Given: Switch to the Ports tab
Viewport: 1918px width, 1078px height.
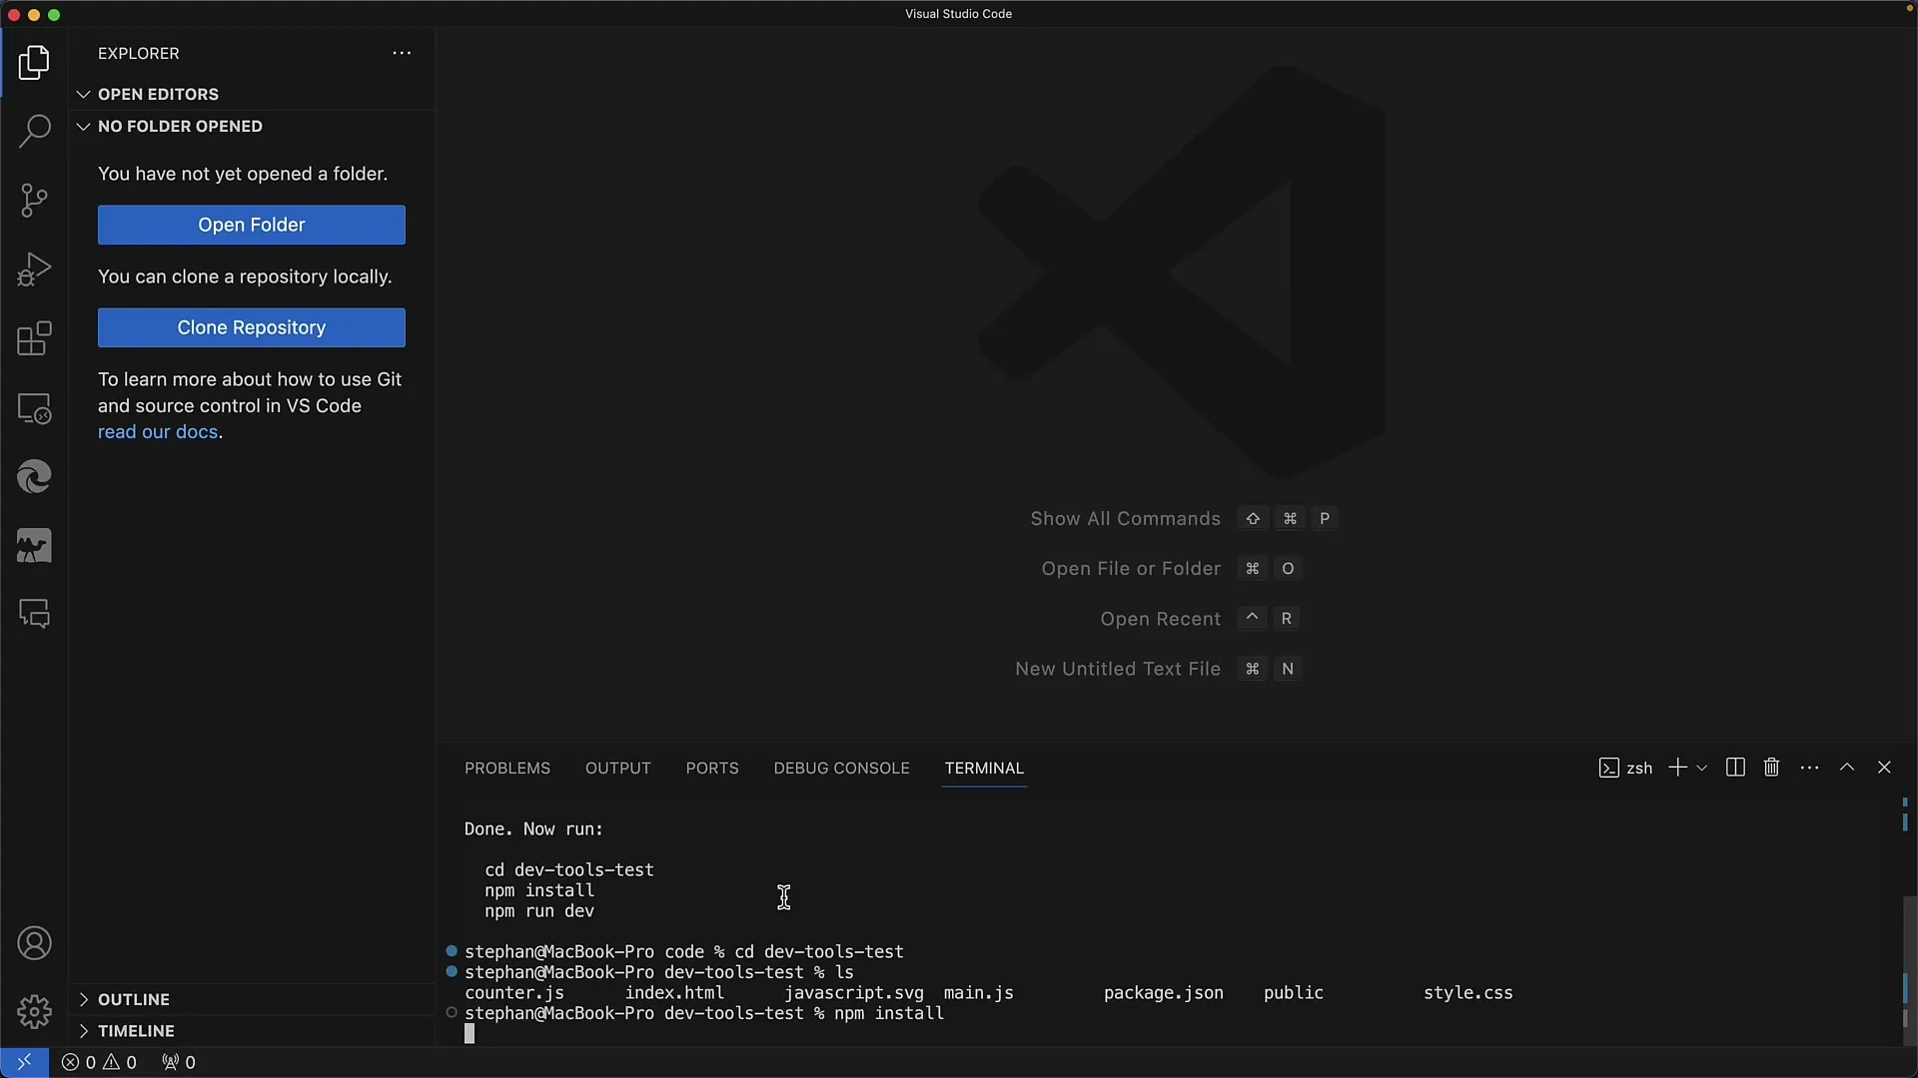Looking at the screenshot, I should (712, 768).
